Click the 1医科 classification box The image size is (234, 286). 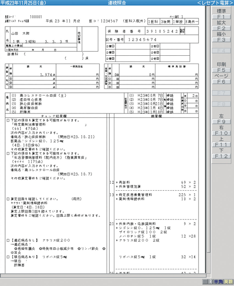coord(153,22)
